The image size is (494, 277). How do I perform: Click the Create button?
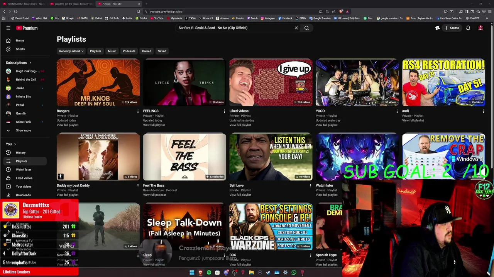(452, 28)
